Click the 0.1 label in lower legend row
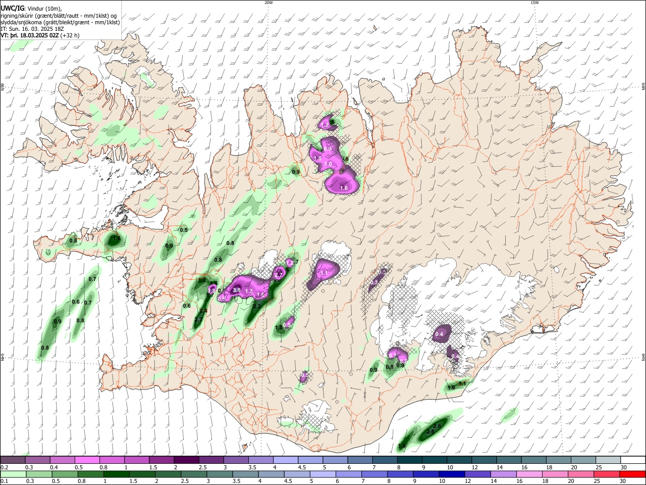The height and width of the screenshot is (485, 646). coord(5,481)
